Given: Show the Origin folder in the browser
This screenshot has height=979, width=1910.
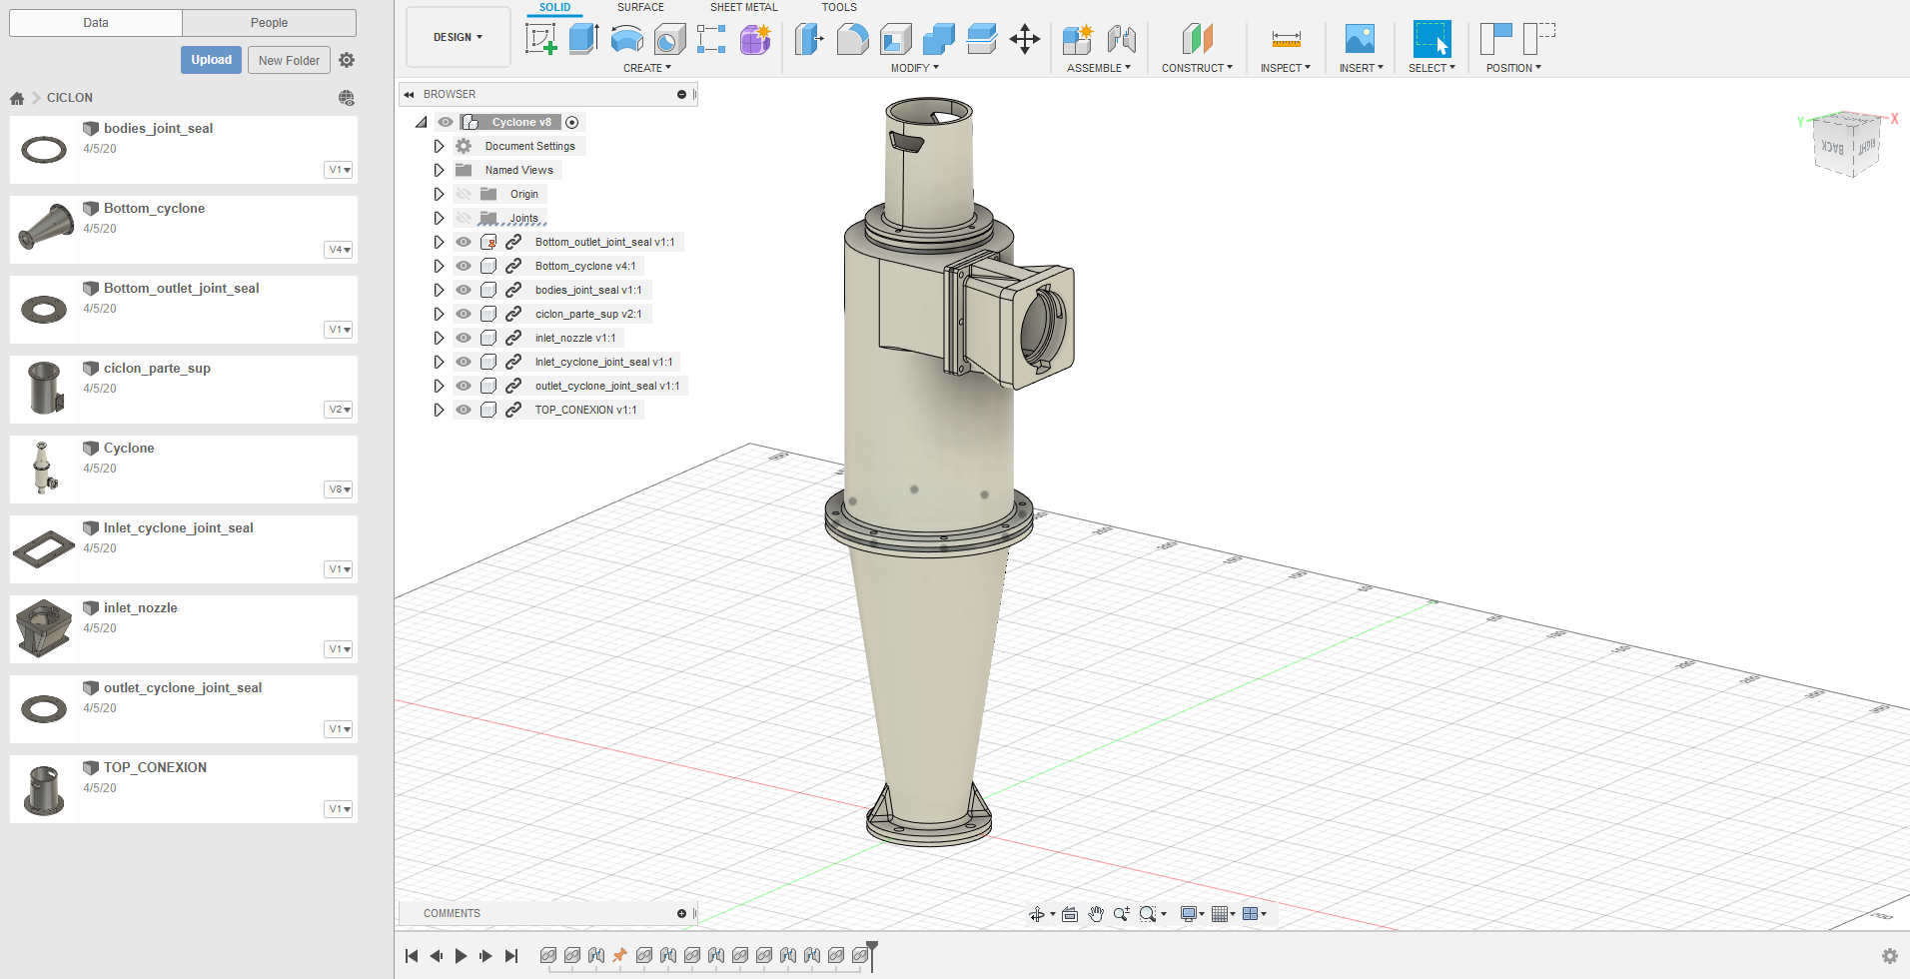Looking at the screenshot, I should click(x=463, y=194).
